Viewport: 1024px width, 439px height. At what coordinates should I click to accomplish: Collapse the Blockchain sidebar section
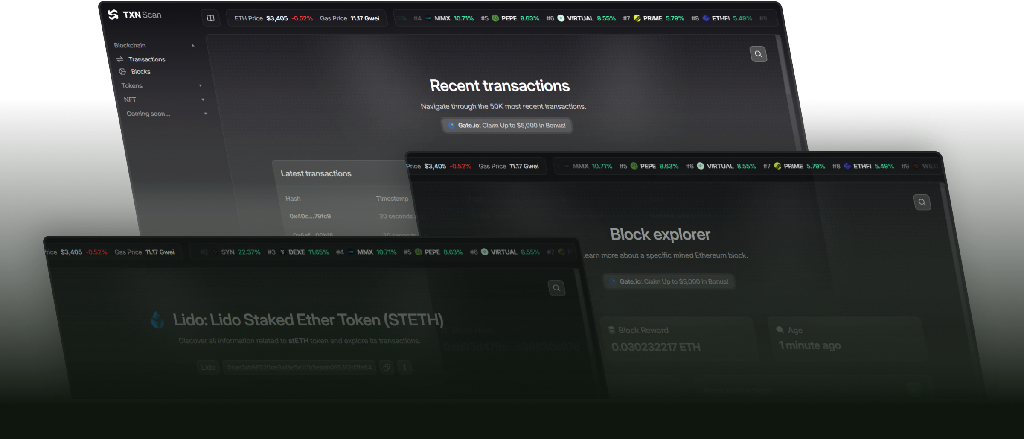193,45
